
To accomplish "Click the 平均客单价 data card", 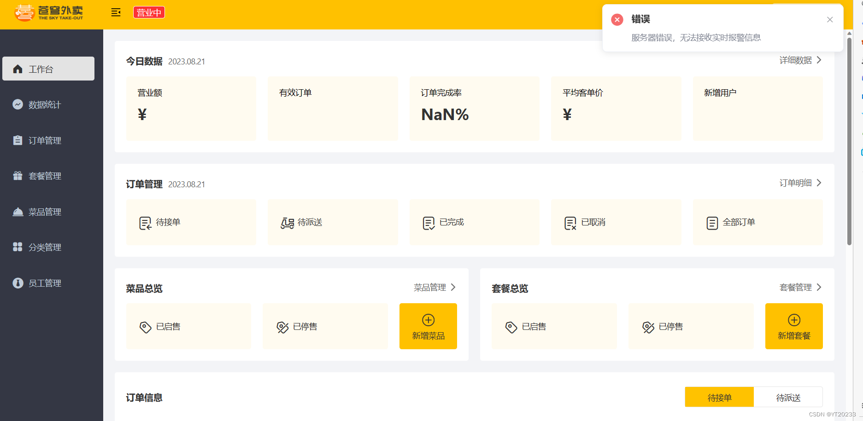I will click(616, 109).
